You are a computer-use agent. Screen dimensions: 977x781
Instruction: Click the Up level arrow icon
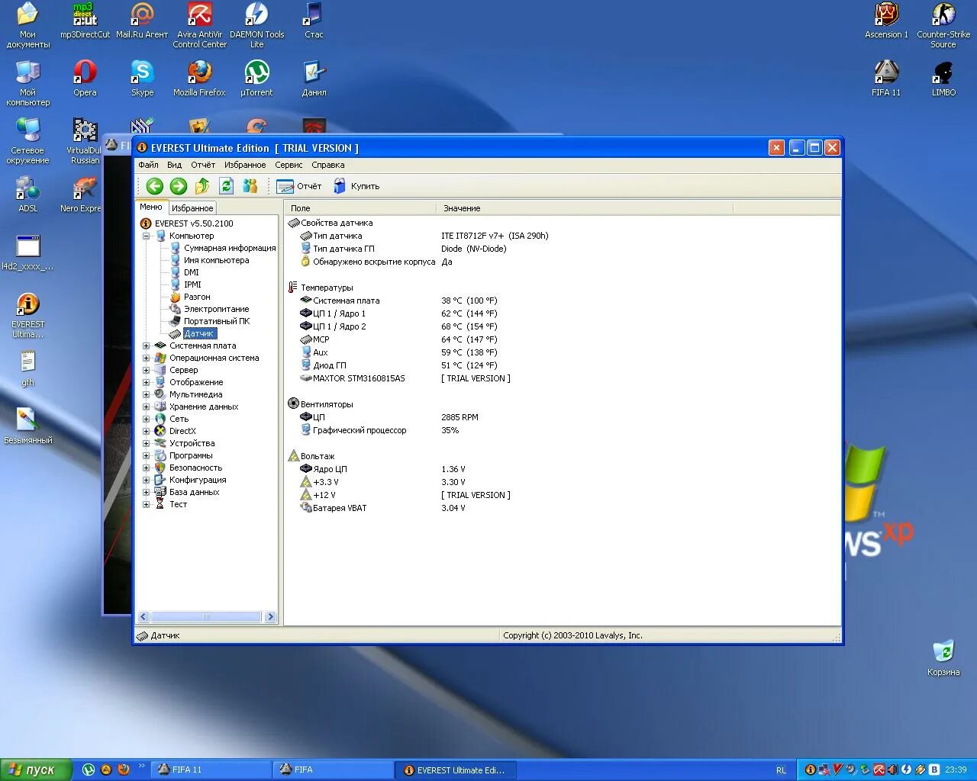coord(202,186)
